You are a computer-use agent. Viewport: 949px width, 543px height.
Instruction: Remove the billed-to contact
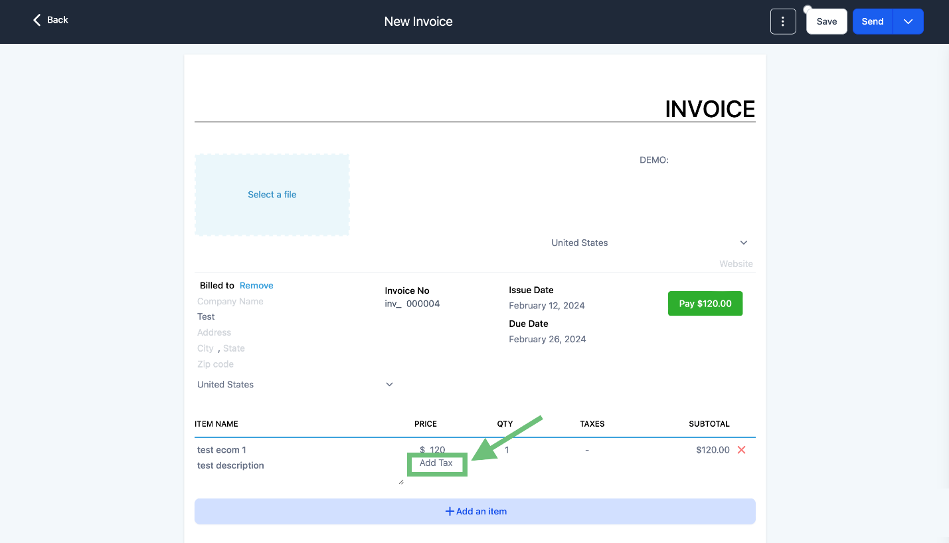point(256,285)
